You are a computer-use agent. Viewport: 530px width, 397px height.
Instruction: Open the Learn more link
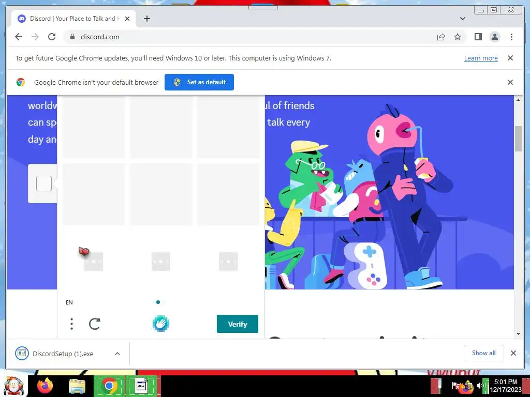pyautogui.click(x=481, y=58)
